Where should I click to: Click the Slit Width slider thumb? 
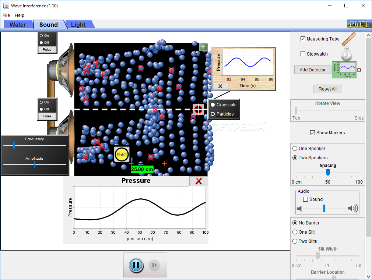click(x=317, y=256)
